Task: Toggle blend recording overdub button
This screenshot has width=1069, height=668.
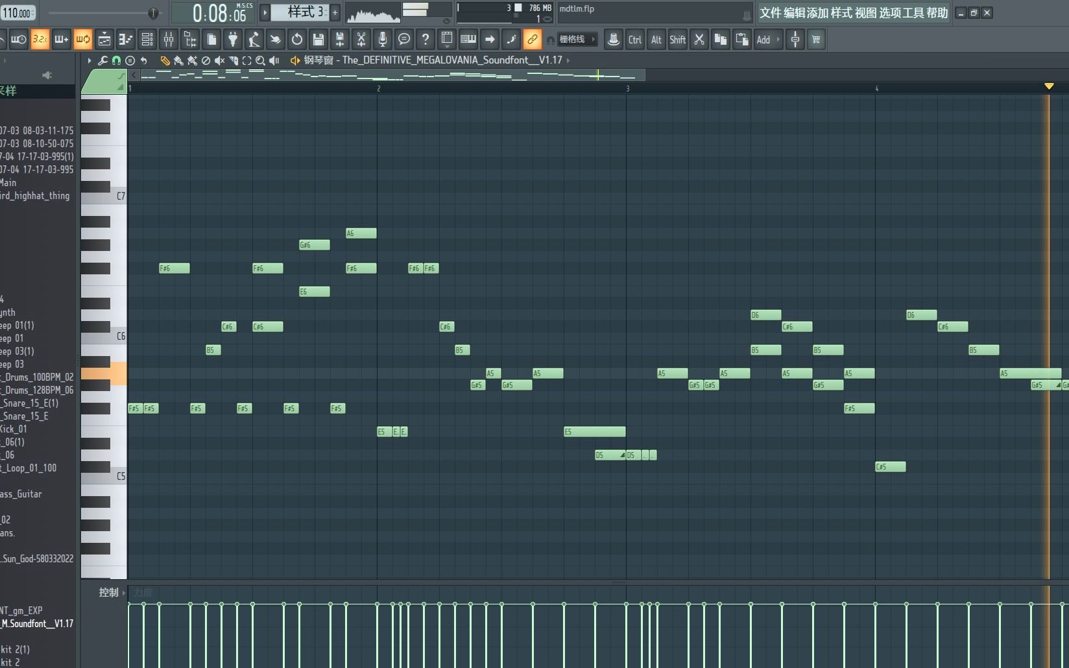Action: (x=61, y=40)
